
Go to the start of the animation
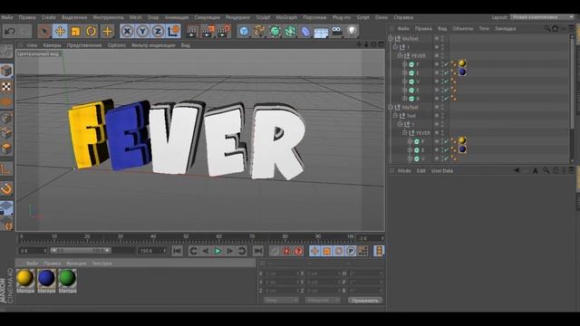pyautogui.click(x=178, y=251)
